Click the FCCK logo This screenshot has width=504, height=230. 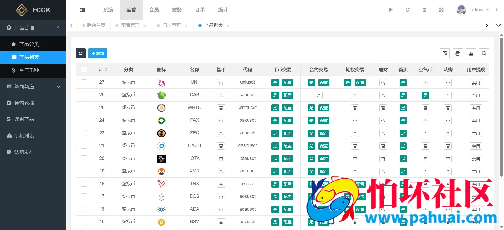(33, 10)
